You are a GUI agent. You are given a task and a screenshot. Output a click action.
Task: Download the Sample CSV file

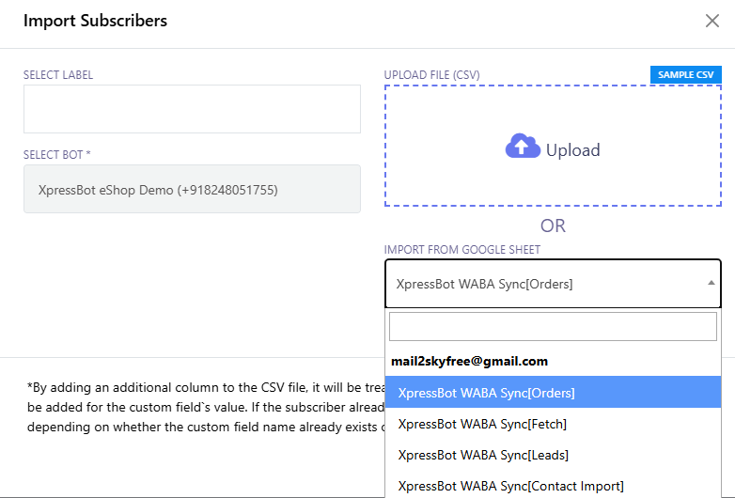[x=685, y=74]
